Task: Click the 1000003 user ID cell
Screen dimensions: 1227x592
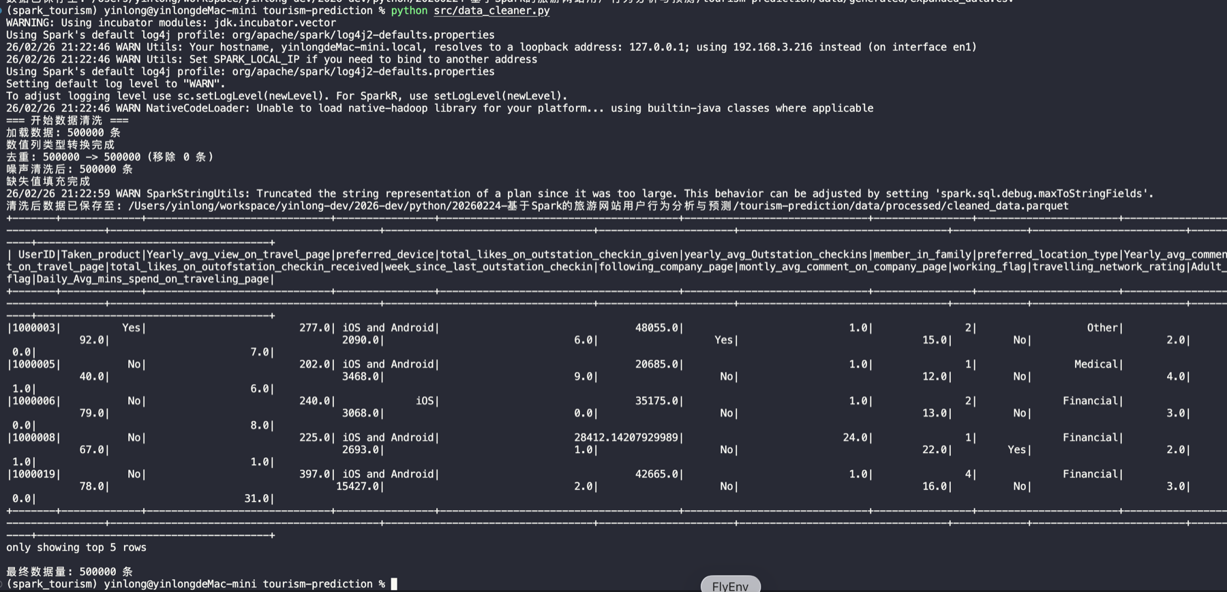Action: (x=33, y=328)
